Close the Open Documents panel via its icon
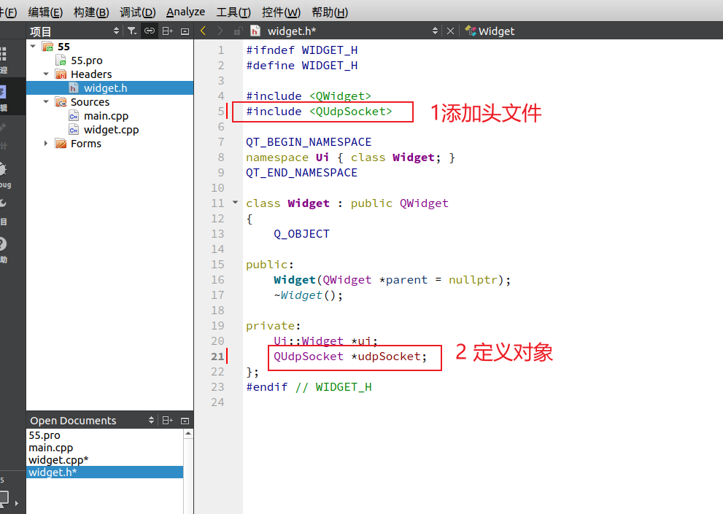The height and width of the screenshot is (514, 723). coord(185,421)
